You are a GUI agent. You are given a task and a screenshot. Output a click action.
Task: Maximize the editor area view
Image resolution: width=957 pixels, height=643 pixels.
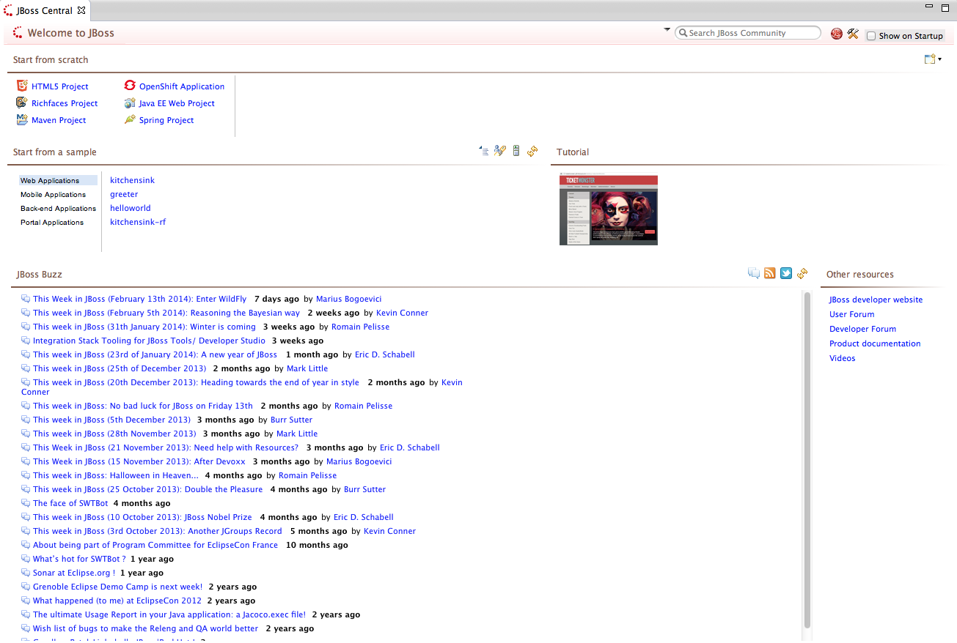[945, 7]
